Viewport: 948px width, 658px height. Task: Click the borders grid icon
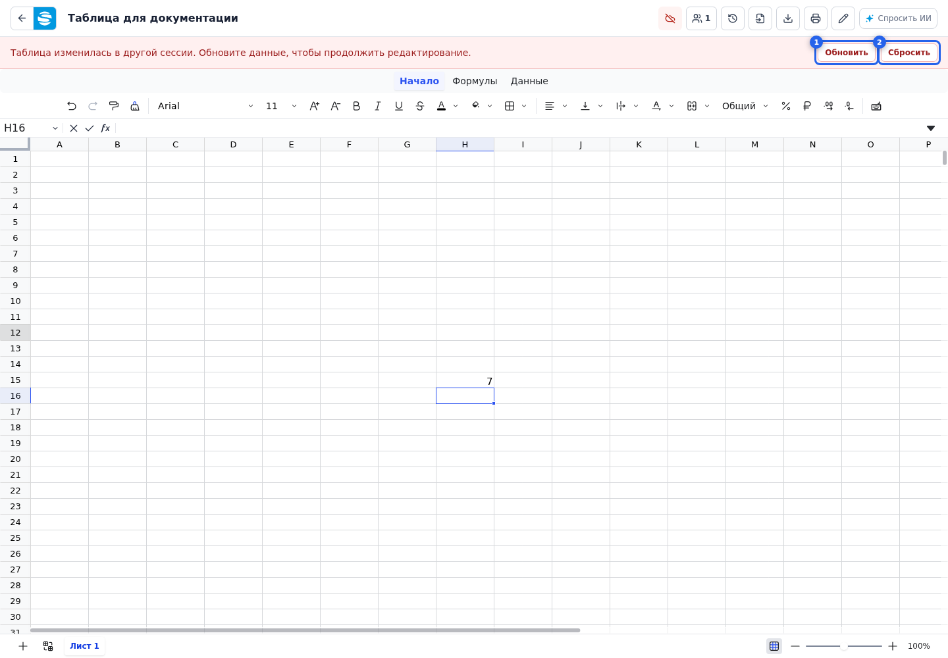[510, 106]
